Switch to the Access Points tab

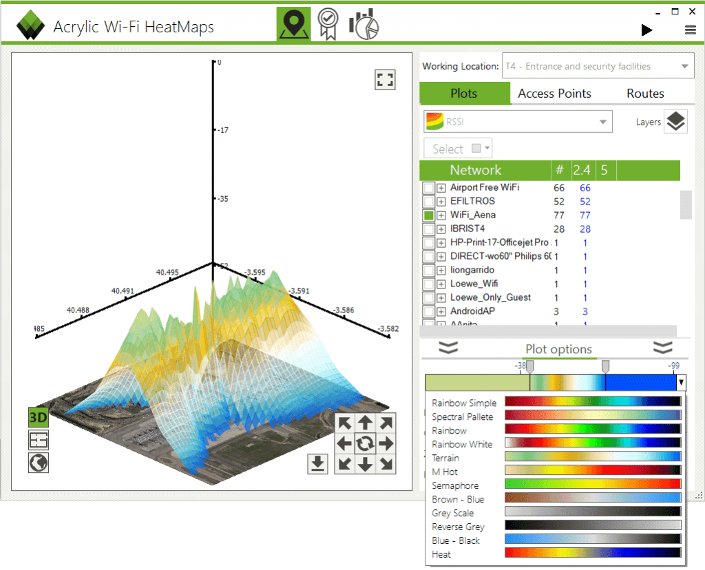point(554,93)
